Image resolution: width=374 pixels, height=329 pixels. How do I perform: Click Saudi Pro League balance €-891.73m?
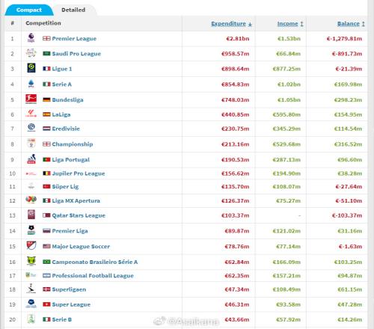pyautogui.click(x=347, y=54)
